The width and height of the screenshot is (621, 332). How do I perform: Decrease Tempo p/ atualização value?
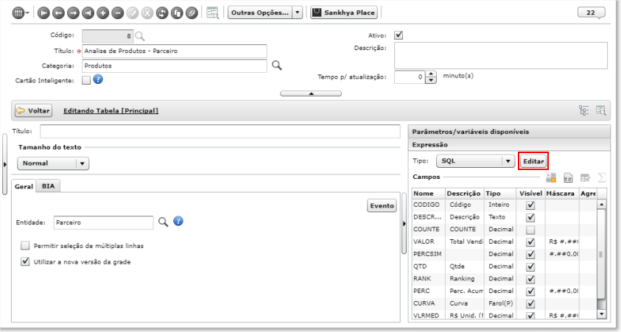(x=431, y=80)
